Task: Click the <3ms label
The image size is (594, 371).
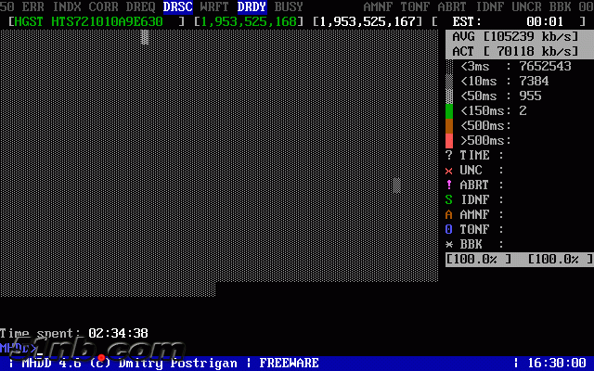Action: tap(474, 67)
